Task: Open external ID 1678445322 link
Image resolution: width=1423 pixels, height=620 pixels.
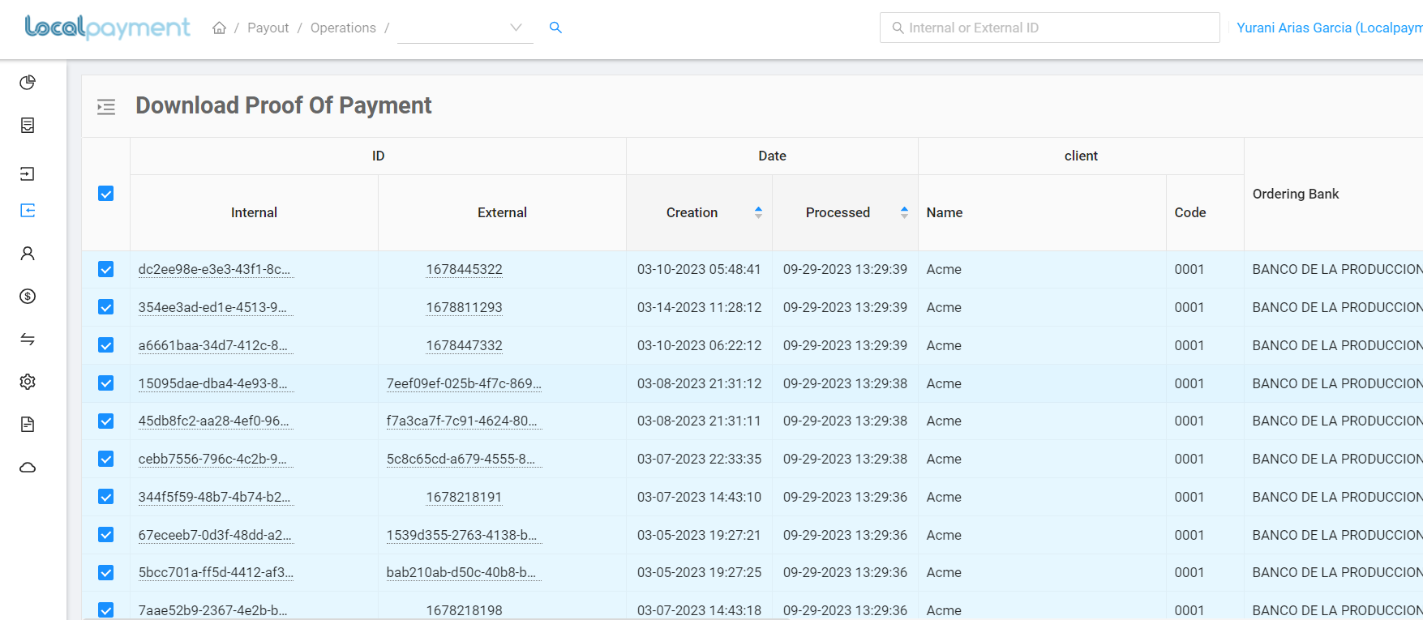Action: click(465, 269)
